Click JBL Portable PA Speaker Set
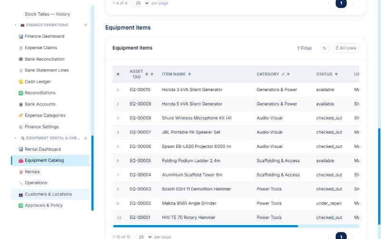 [191, 132]
